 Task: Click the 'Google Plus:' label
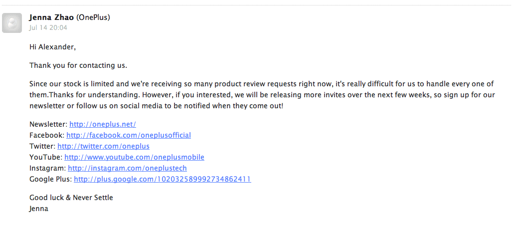click(51, 179)
